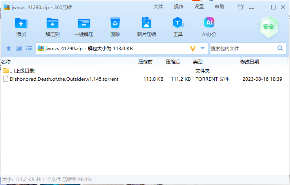Open the AI办公 feature icon
290x185 pixels.
(x=209, y=22)
